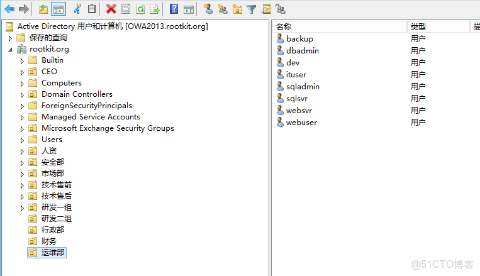Sort by the 类型 column header
Viewport: 480px width, 276px height.
438,26
